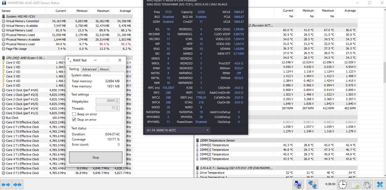Image resolution: width=386 pixels, height=190 pixels.
Task: Click the Virtual Memory Commited gauge icon
Action: [x=3, y=21]
